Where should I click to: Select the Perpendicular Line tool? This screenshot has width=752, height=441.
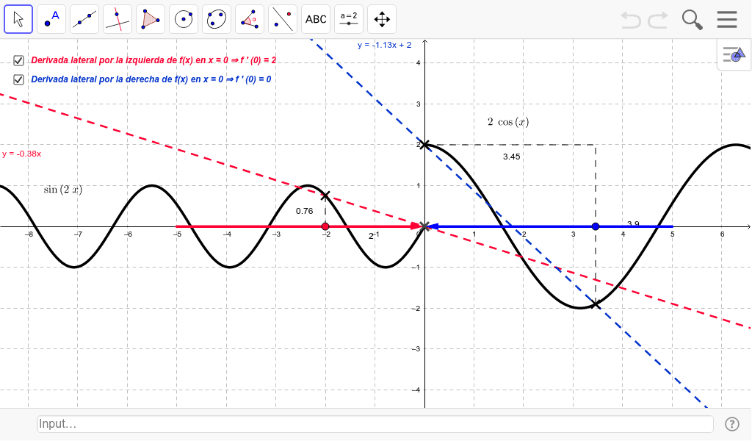117,19
